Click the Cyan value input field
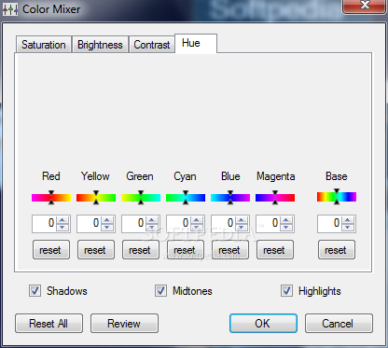 [x=178, y=223]
